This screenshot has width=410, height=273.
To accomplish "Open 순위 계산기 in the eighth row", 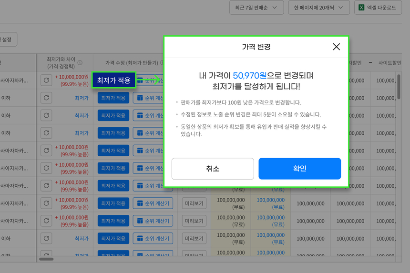I will pos(153,203).
